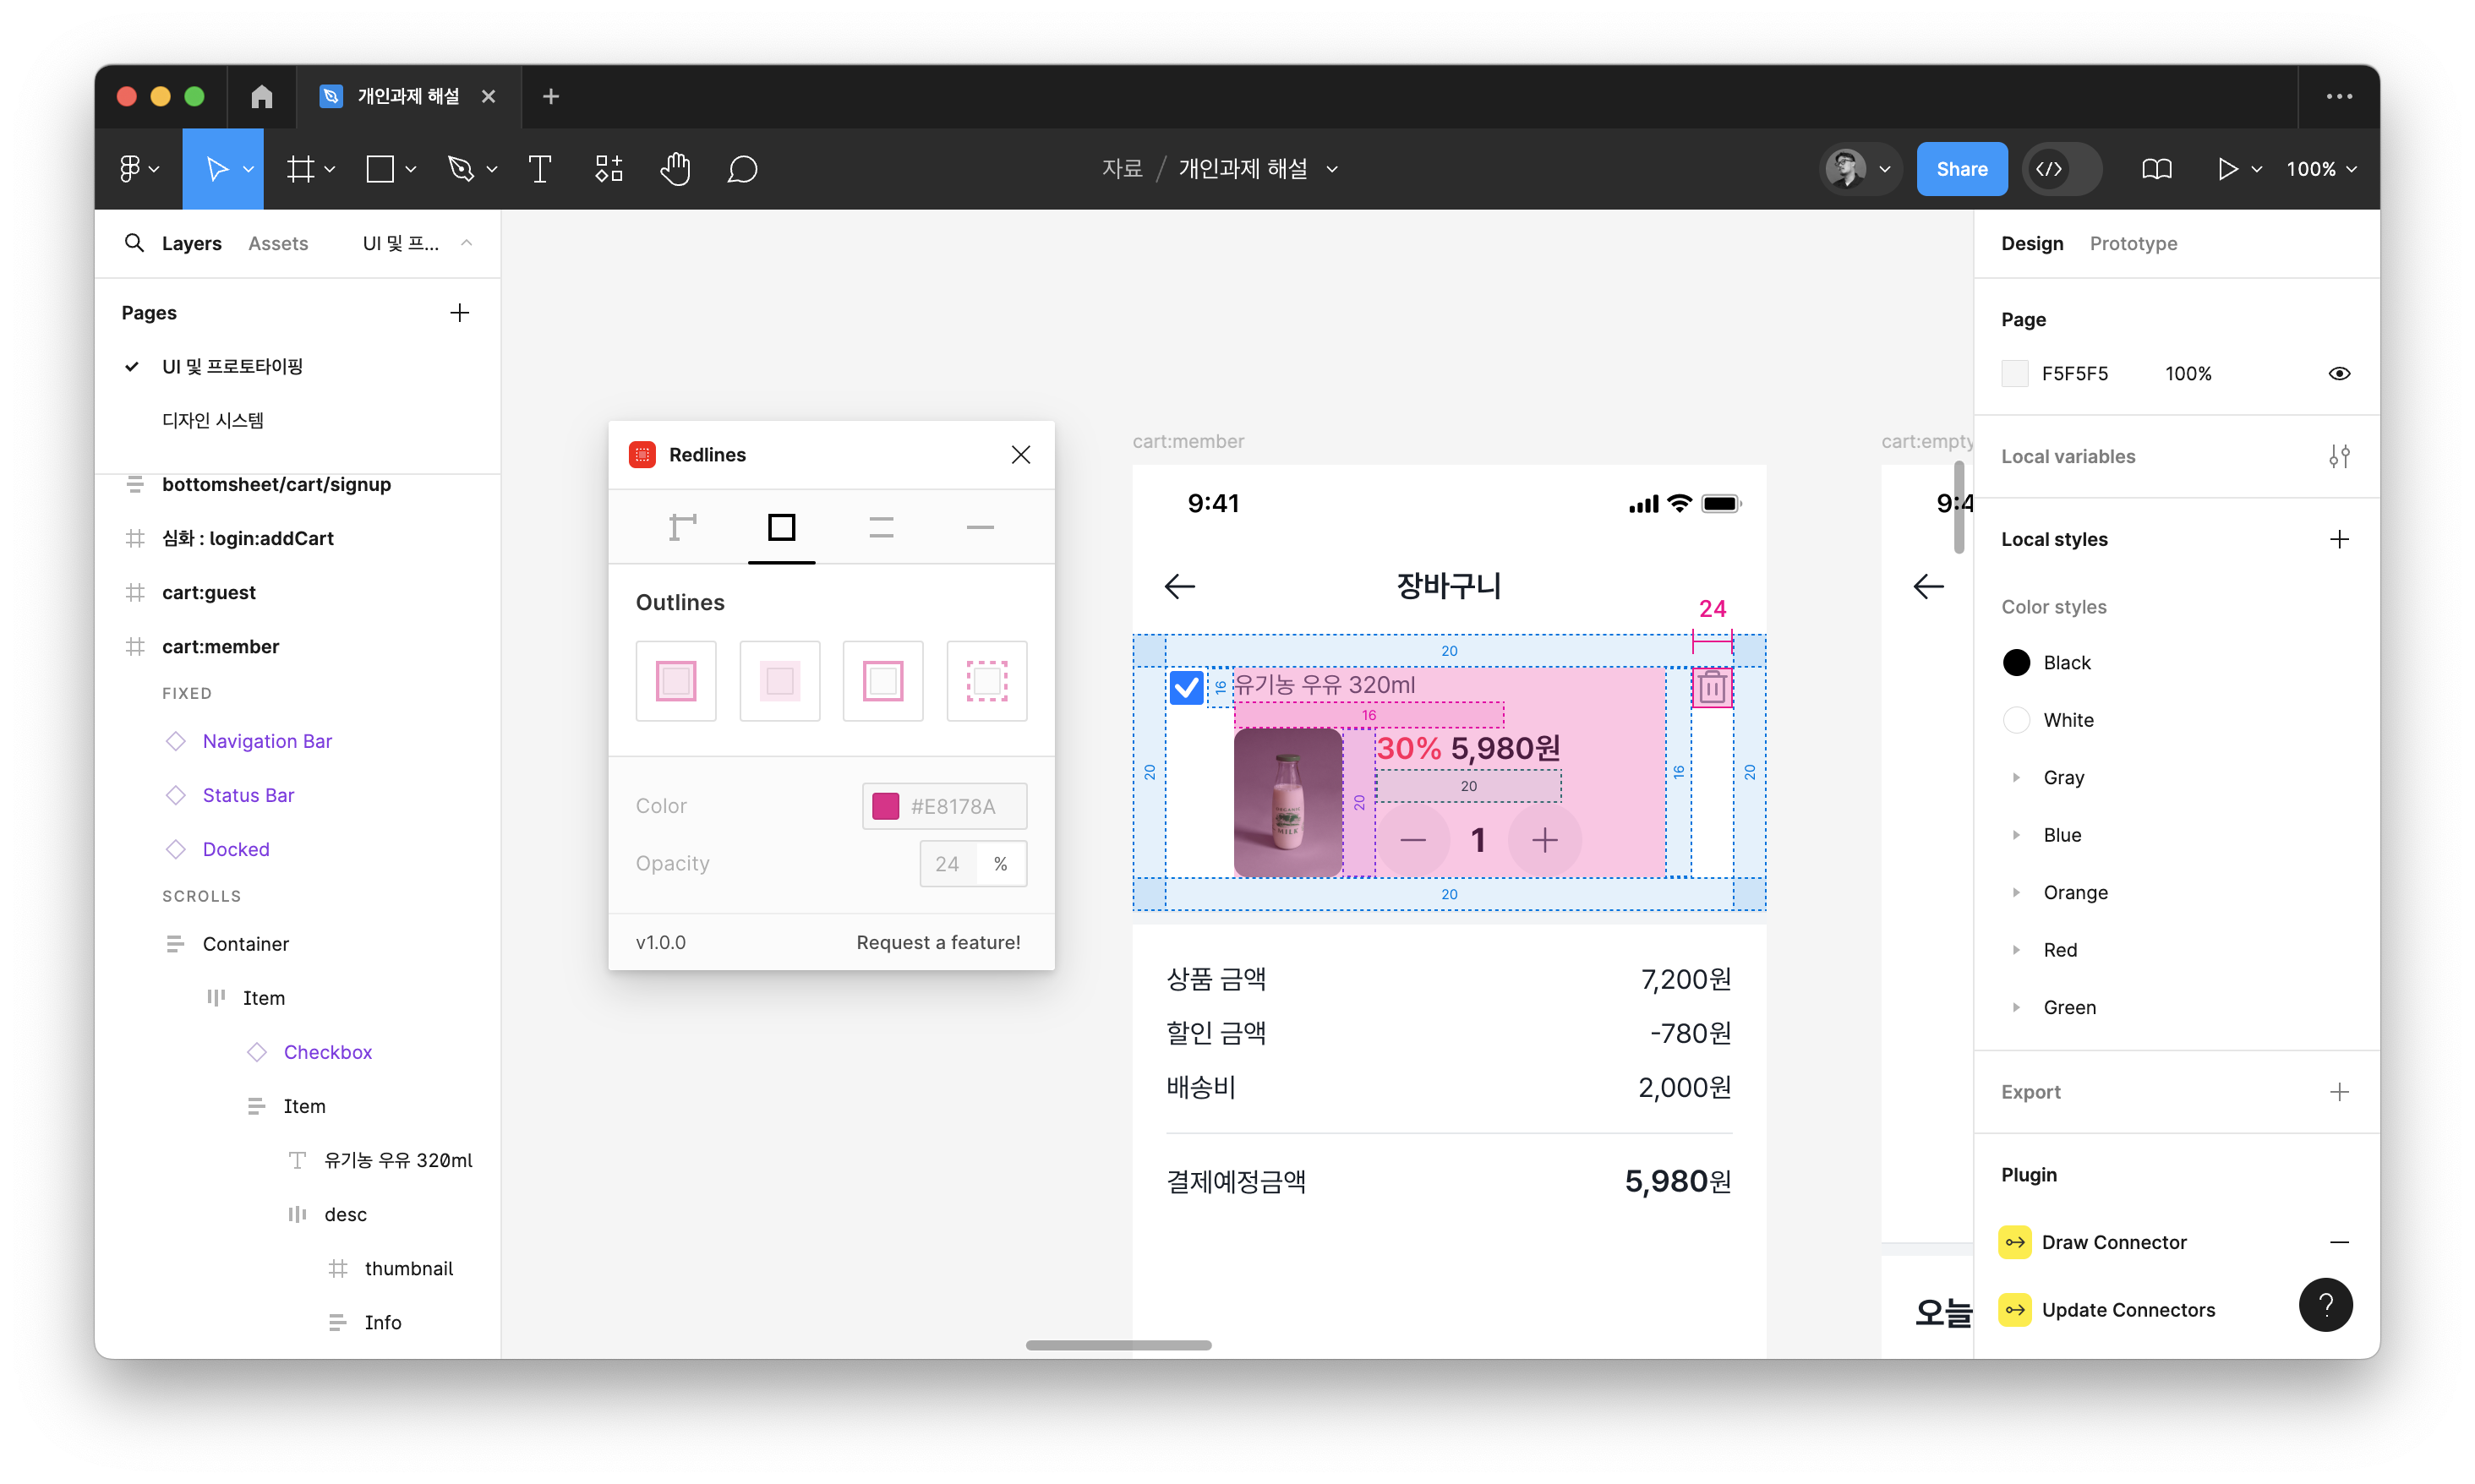Choose the dashed outline style
Image resolution: width=2475 pixels, height=1484 pixels.
tap(987, 681)
